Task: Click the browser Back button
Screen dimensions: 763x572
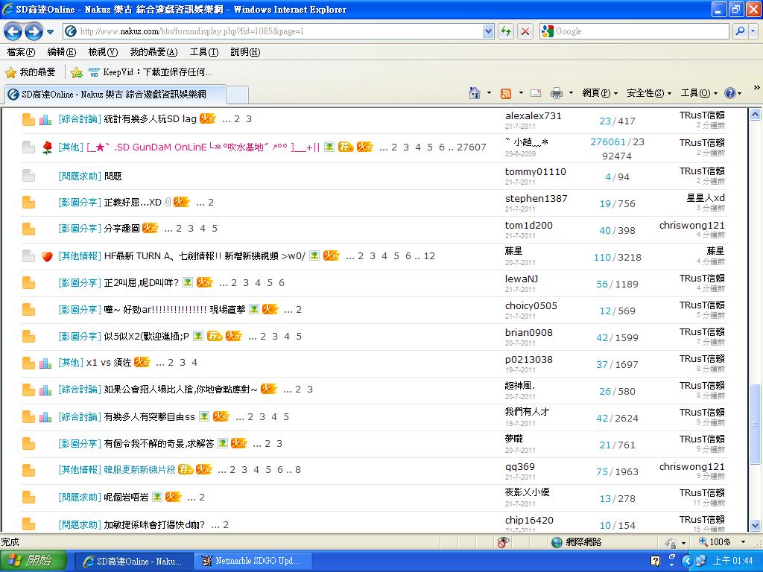Action: click(x=13, y=31)
